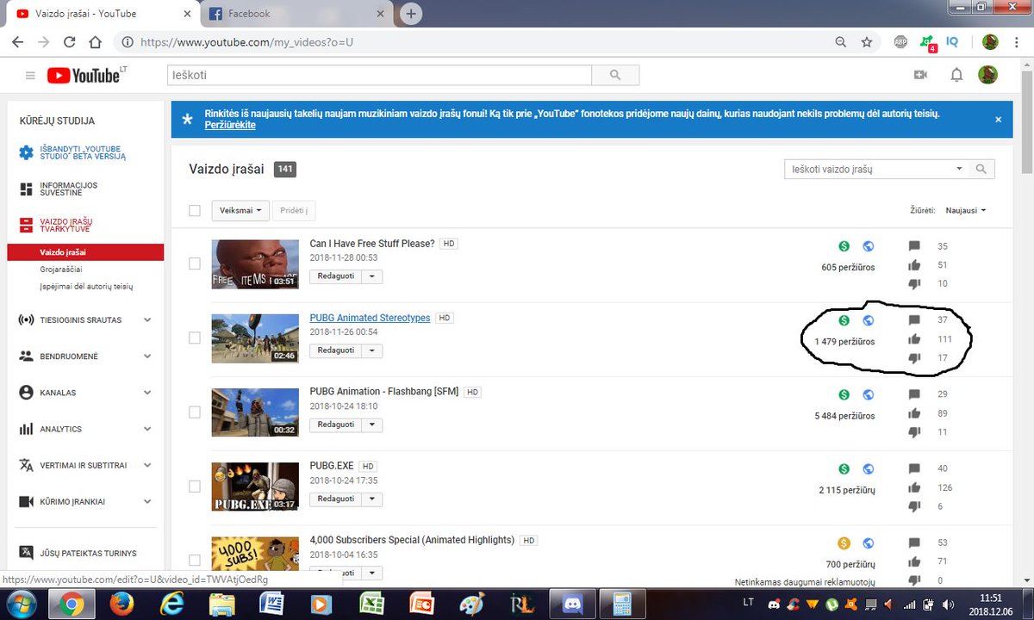Switch to the Facebook browser tab
Image resolution: width=1034 pixels, height=620 pixels.
[x=299, y=14]
